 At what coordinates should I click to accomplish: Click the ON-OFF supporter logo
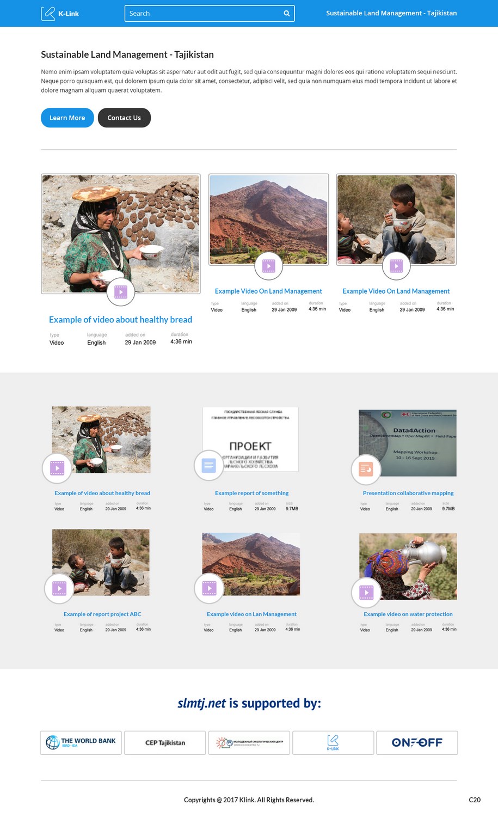(x=417, y=742)
